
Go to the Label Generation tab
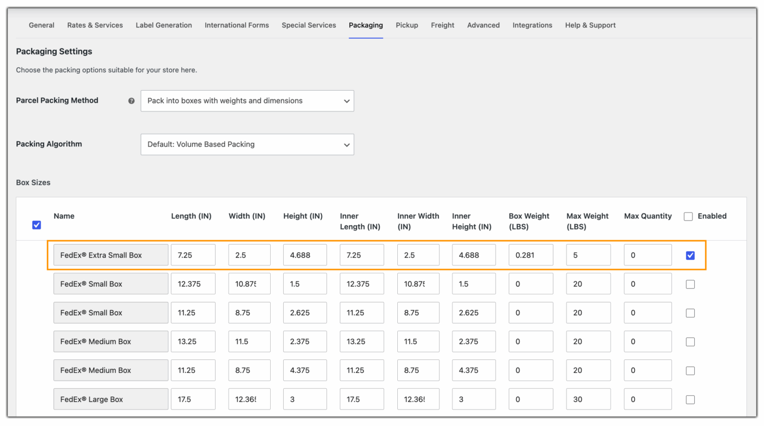(164, 25)
